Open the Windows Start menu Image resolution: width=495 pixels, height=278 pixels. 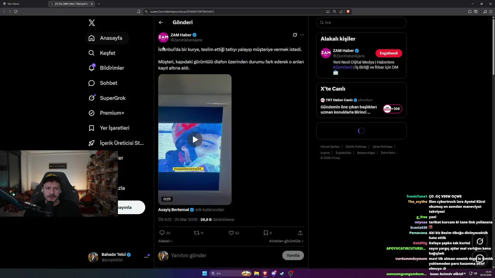205,273
